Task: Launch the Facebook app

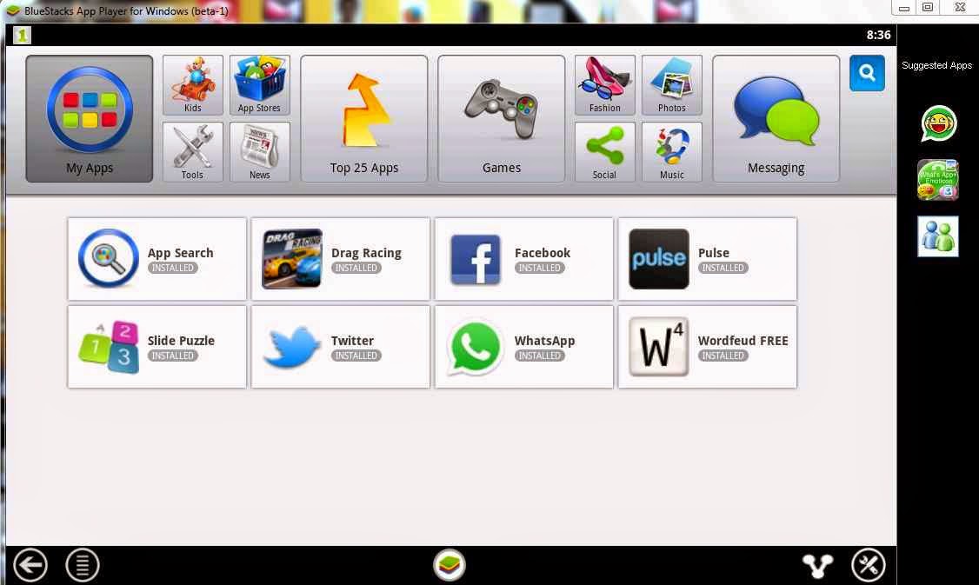Action: (x=524, y=259)
